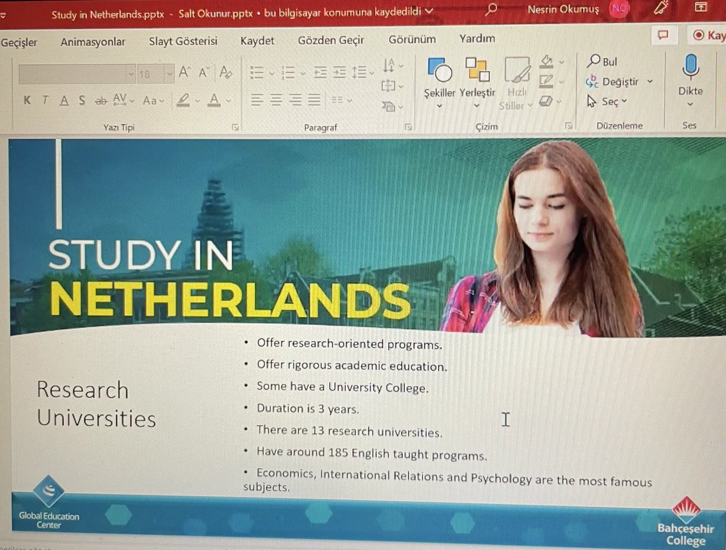The width and height of the screenshot is (726, 550).
Task: Open Hızlı Stiller quick styles
Action: [x=516, y=83]
